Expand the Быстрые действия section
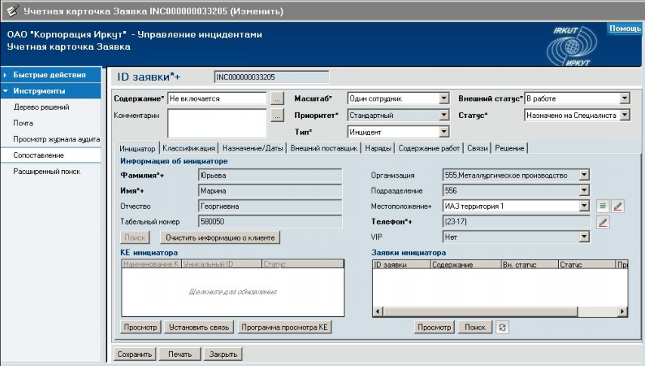The height and width of the screenshot is (366, 645). pos(51,75)
